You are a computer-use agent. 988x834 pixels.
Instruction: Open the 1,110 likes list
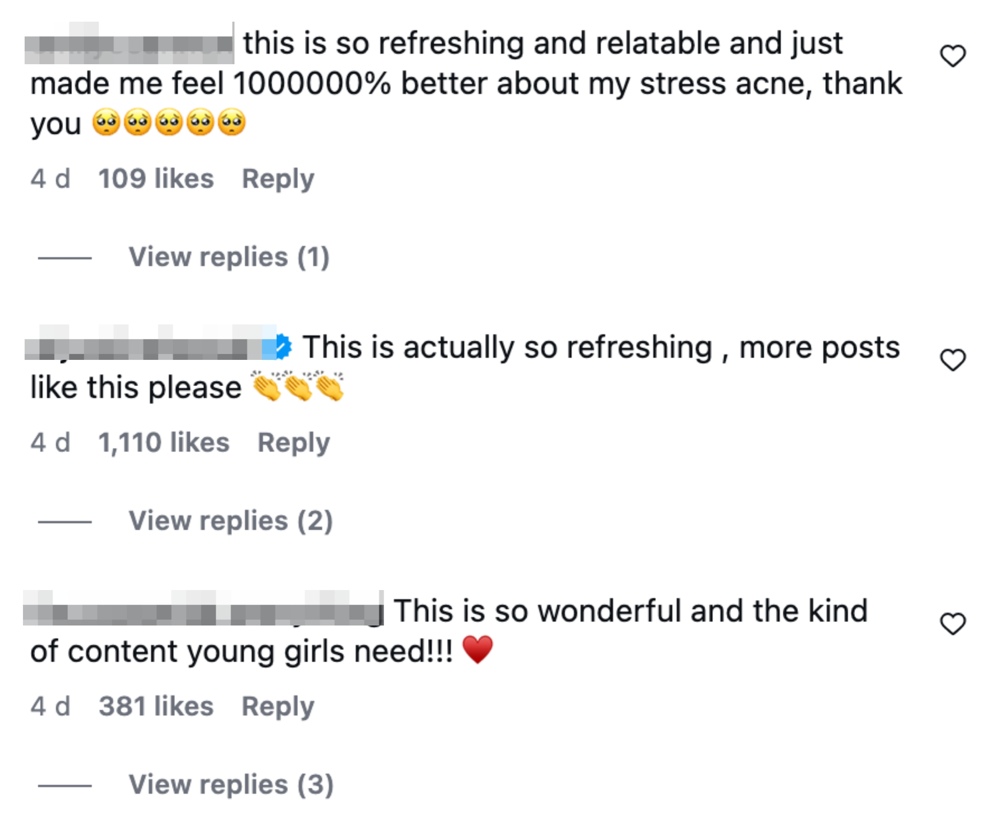[x=163, y=443]
